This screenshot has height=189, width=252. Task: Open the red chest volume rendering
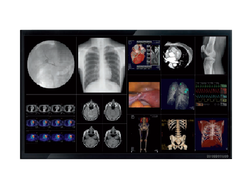(x=212, y=134)
